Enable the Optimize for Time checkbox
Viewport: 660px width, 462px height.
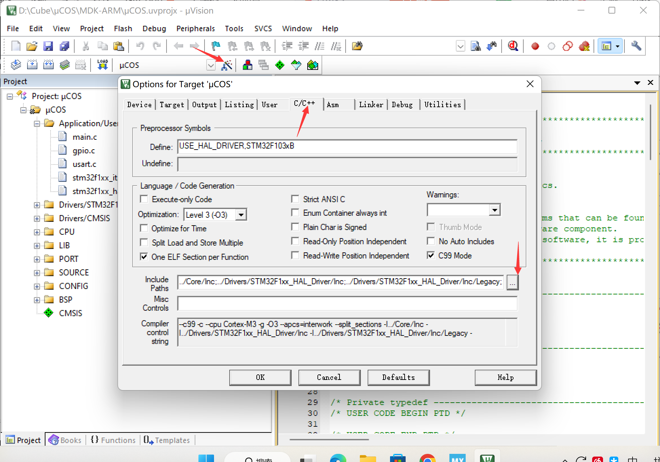click(144, 228)
